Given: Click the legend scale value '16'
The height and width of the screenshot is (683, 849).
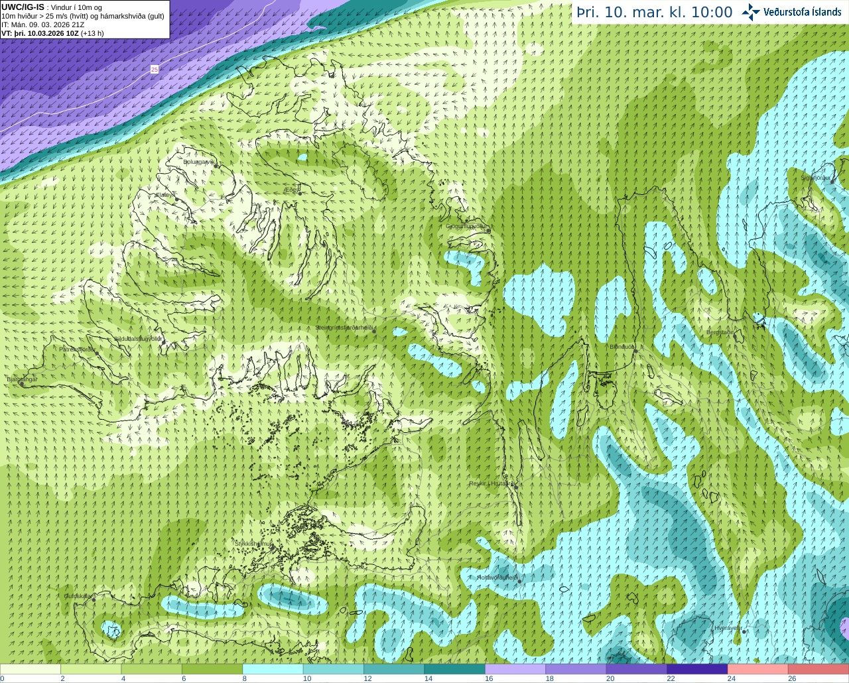Looking at the screenshot, I should click(489, 678).
